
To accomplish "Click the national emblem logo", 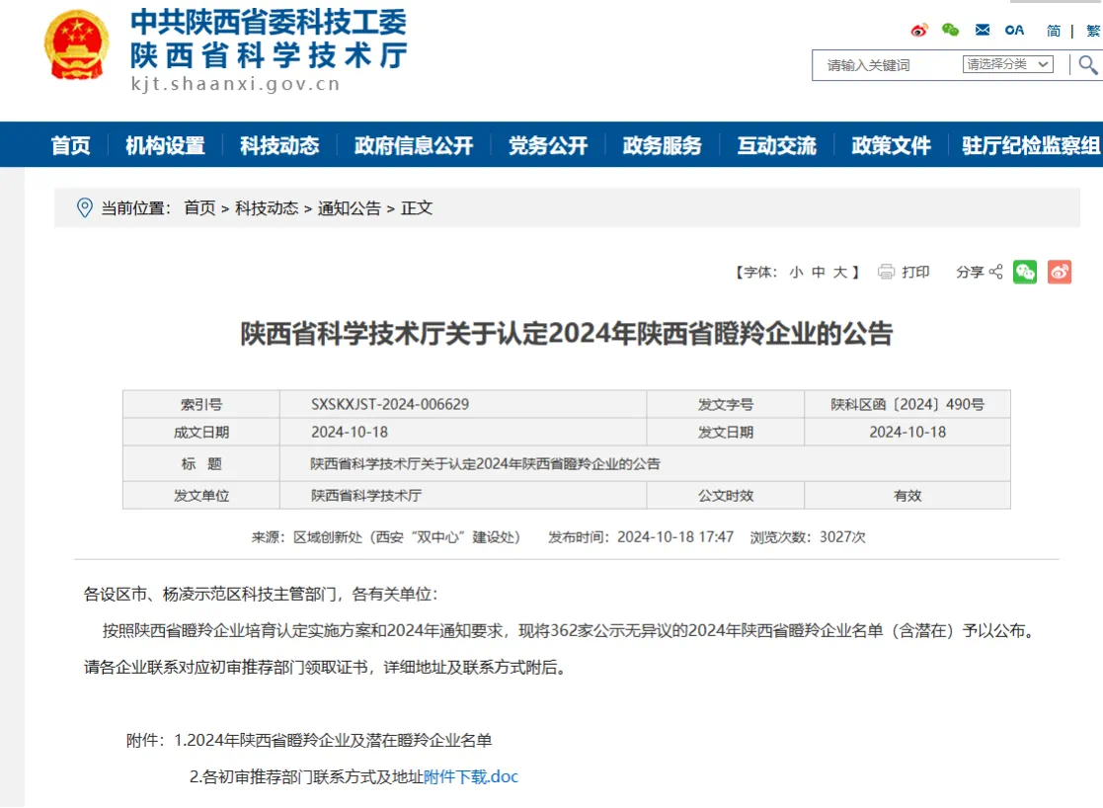I will [x=77, y=45].
